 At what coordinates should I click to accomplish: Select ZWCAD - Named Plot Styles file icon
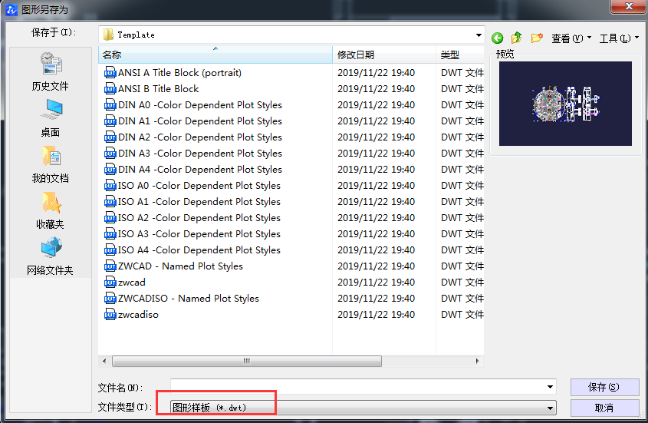click(110, 266)
